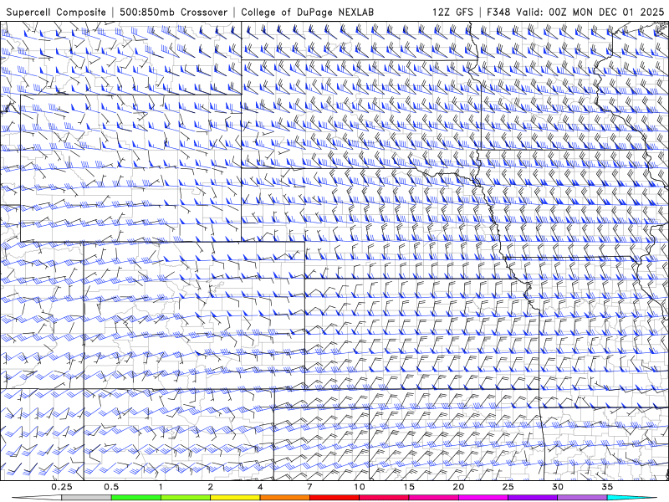669x502 pixels.
Task: Click the "500:850mb Crossover" header label
Action: point(174,12)
